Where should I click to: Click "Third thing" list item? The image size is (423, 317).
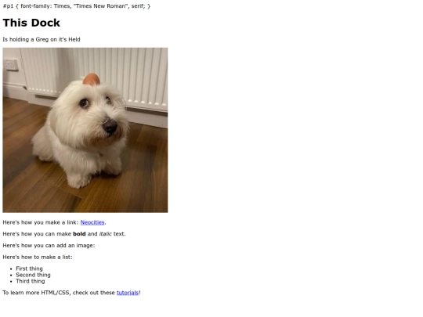pos(31,281)
